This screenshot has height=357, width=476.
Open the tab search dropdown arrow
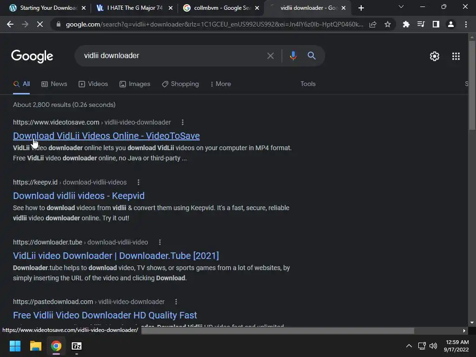click(x=401, y=7)
